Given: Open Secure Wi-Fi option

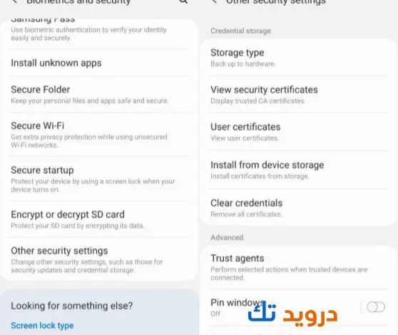Looking at the screenshot, I should click(x=99, y=135).
